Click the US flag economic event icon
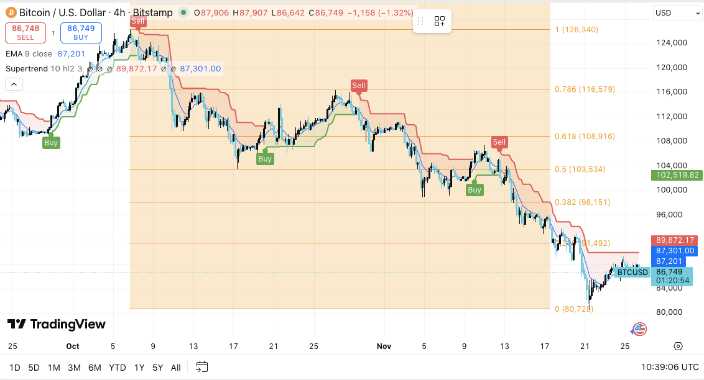Screen dimensions: 704x380 (x=640, y=329)
